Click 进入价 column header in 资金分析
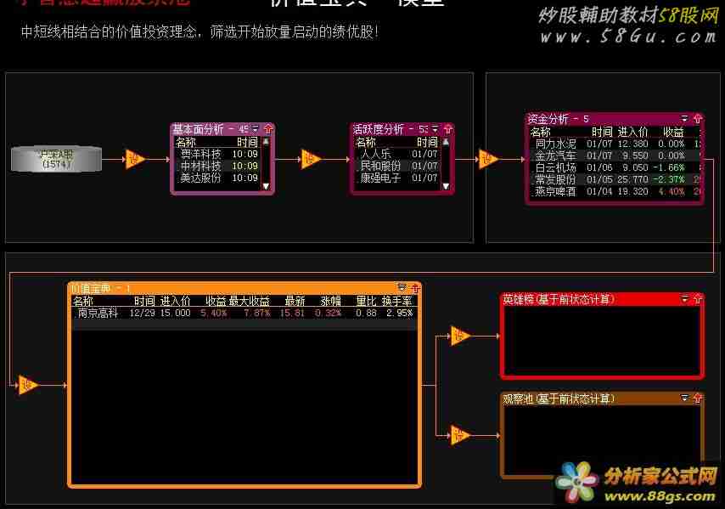The height and width of the screenshot is (509, 725). (x=632, y=133)
